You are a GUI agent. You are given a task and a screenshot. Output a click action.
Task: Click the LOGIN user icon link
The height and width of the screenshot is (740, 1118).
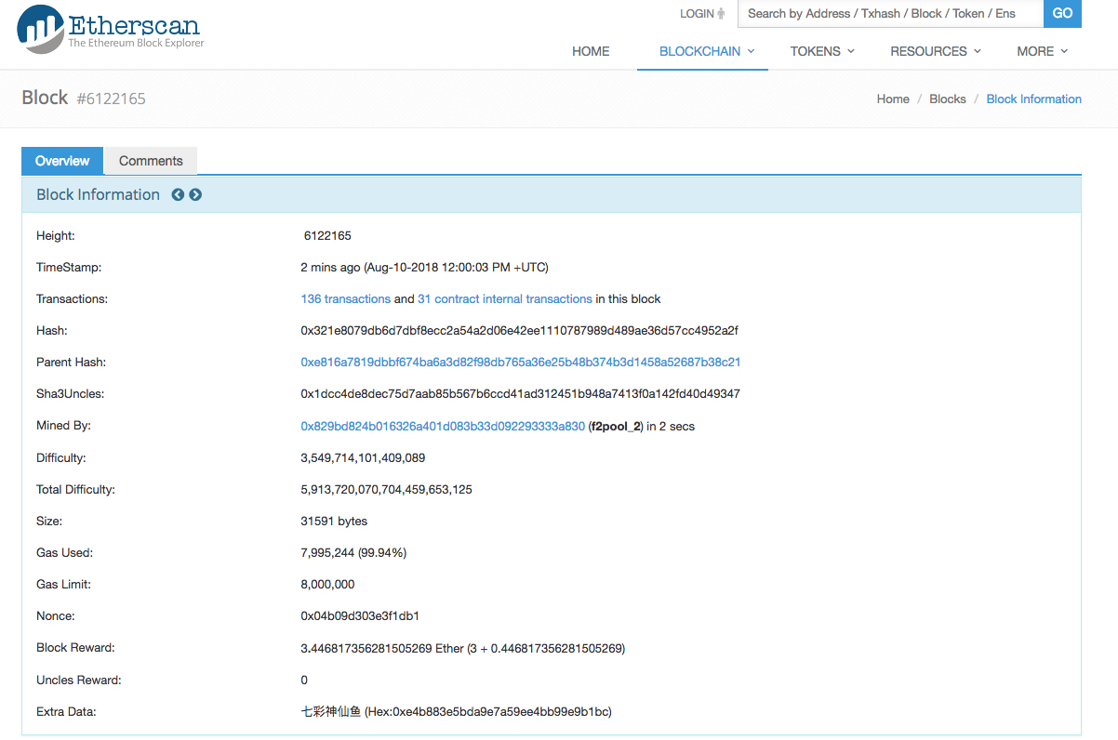[x=702, y=14]
